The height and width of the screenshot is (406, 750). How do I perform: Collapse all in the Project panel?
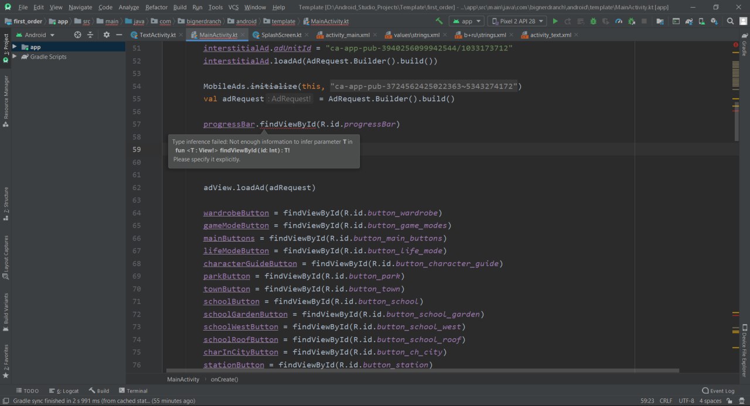(x=90, y=35)
